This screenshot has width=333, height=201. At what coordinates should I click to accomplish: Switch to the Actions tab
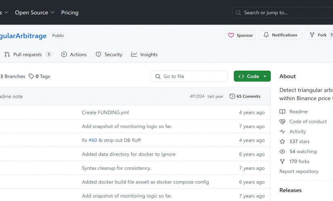coord(74,55)
